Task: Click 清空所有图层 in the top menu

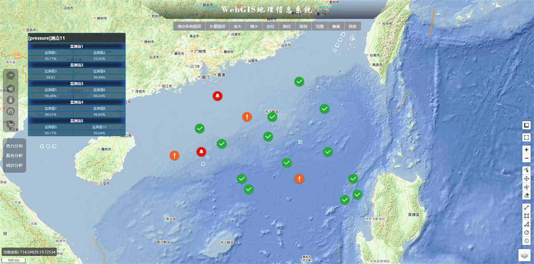Action: 189,26
